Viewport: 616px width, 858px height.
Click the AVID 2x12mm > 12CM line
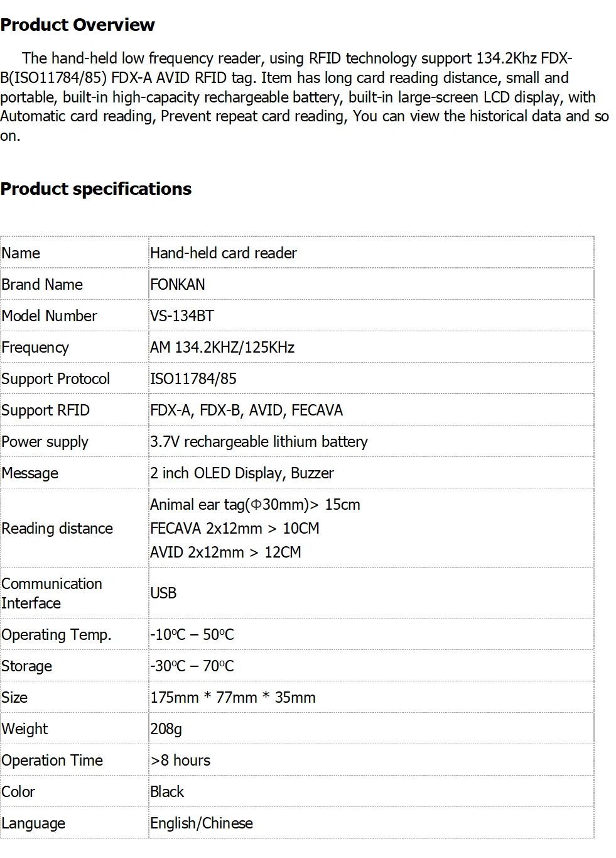point(225,552)
